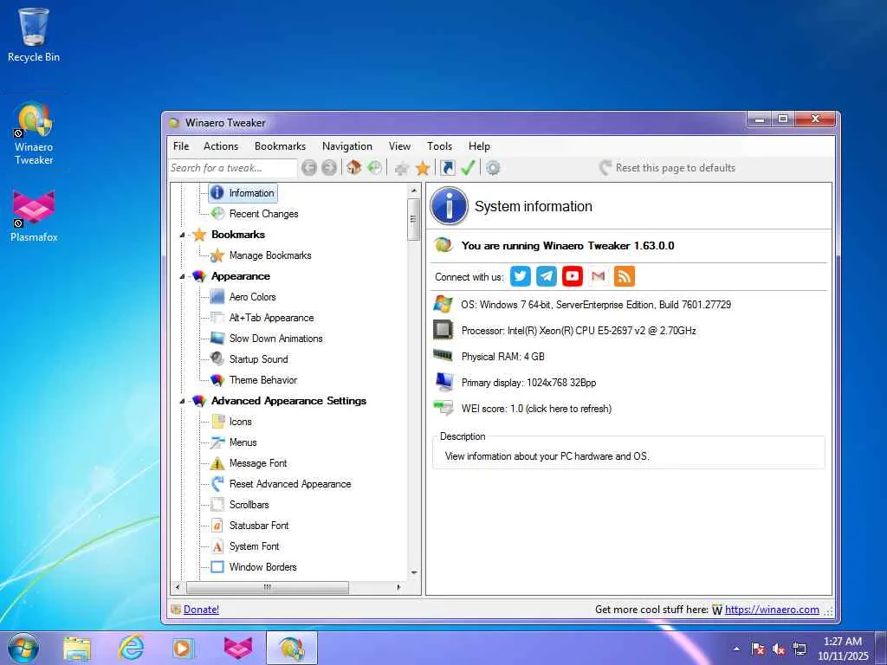Open the Actions menu
887x665 pixels.
click(x=221, y=145)
